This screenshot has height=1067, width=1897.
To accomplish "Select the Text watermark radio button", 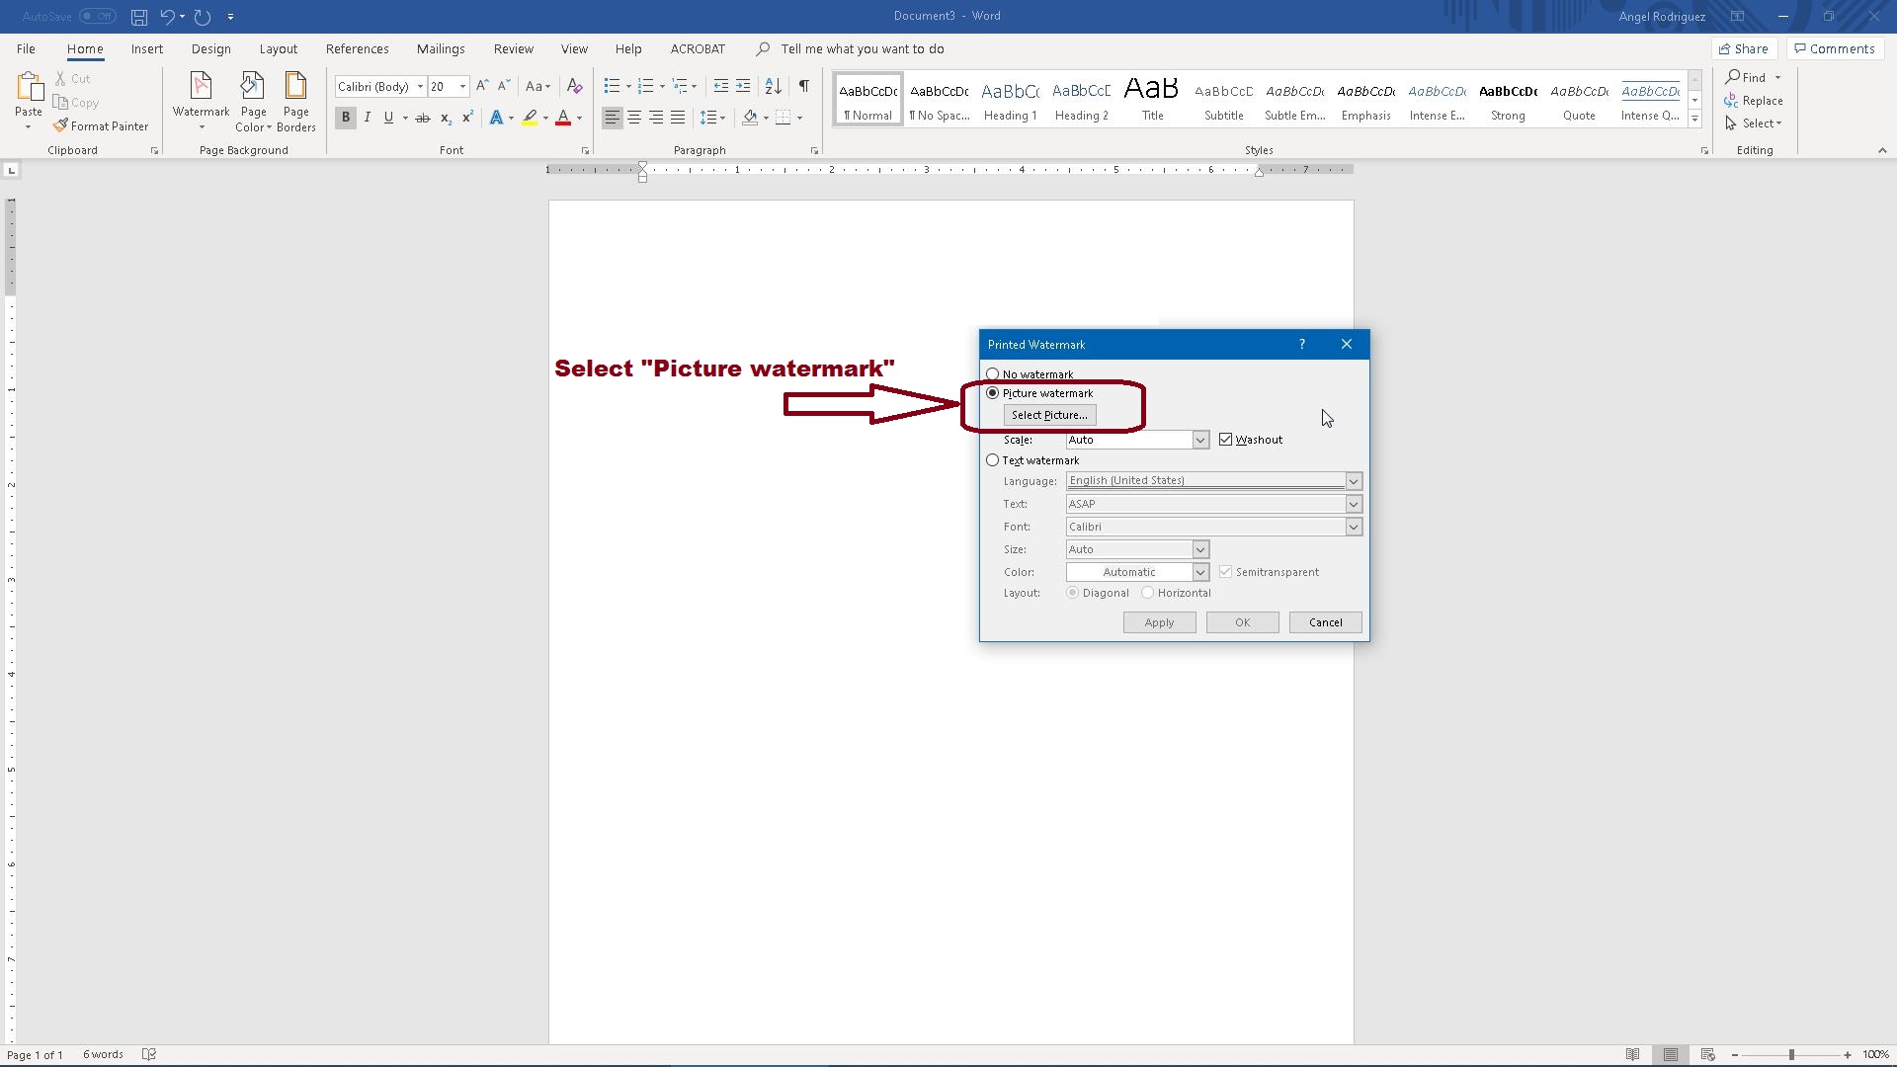I will [993, 460].
